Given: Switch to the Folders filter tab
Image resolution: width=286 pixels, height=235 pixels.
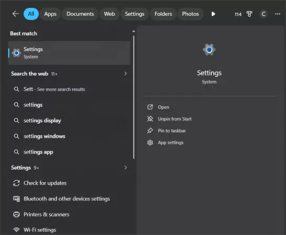Looking at the screenshot, I should pyautogui.click(x=163, y=14).
